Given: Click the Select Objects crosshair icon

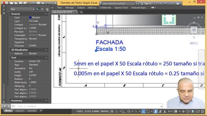Looking at the screenshot, I should coord(42,9).
